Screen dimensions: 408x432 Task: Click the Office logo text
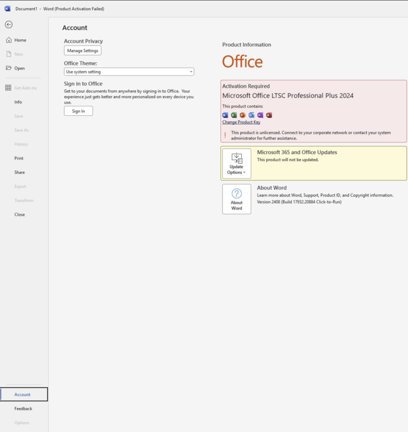[x=242, y=62]
